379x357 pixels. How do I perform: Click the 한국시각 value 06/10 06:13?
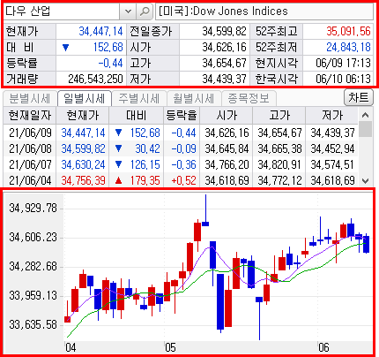click(x=343, y=79)
